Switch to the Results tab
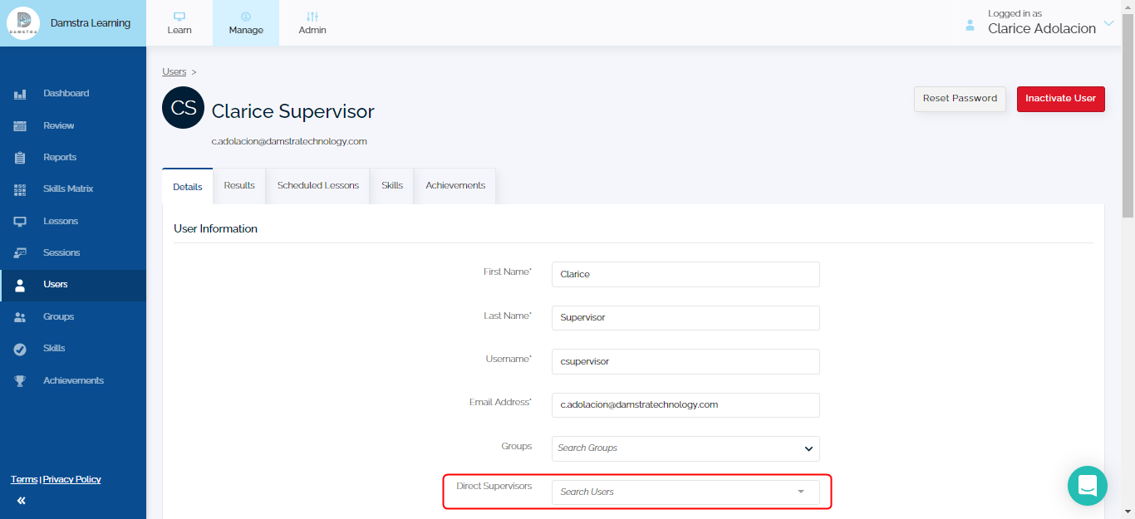Viewport: 1135px width, 519px height. tap(239, 185)
